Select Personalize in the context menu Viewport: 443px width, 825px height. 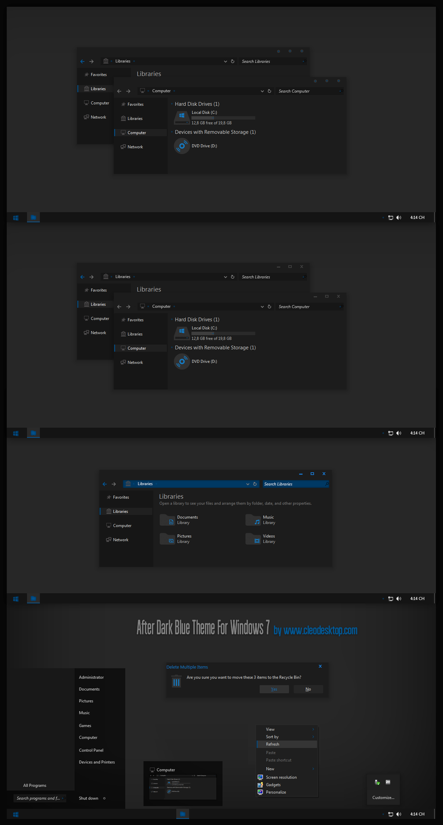point(287,792)
